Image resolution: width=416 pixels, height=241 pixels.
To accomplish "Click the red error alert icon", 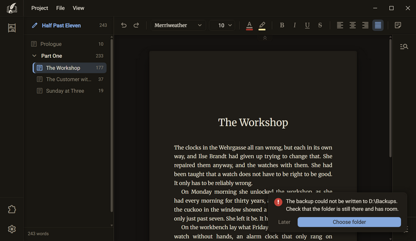I will (278, 202).
